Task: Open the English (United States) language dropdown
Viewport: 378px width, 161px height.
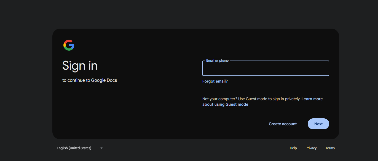Action: click(74, 148)
